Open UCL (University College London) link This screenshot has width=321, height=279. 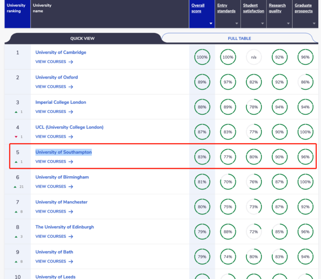[x=69, y=127]
